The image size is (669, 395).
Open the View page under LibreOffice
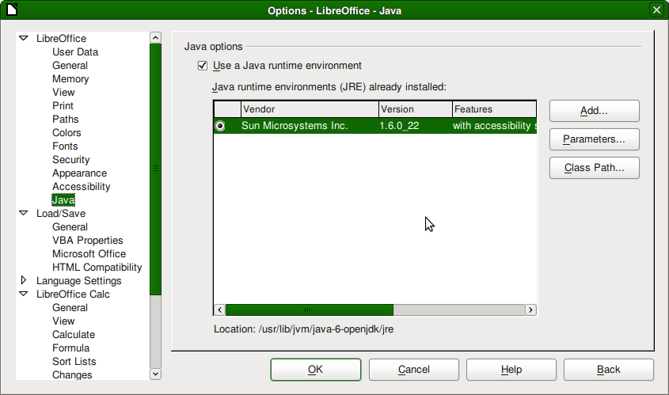[63, 92]
